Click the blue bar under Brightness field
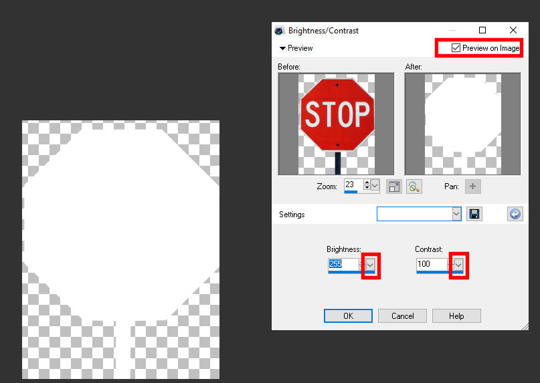The width and height of the screenshot is (540, 383). pos(351,272)
